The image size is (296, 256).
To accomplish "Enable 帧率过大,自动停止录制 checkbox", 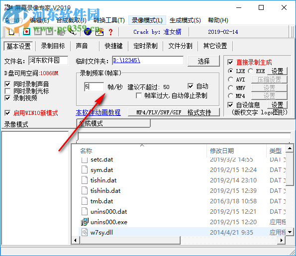I will point(139,95).
